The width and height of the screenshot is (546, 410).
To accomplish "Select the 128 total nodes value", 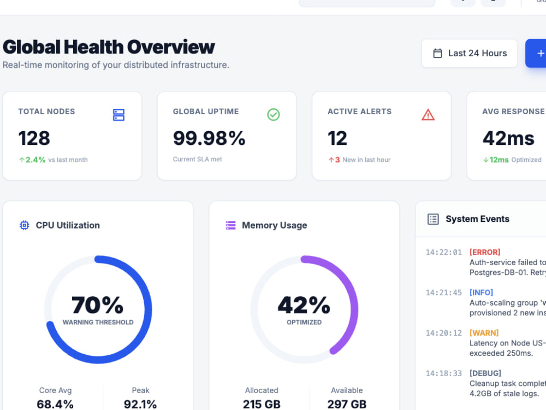I will [34, 138].
